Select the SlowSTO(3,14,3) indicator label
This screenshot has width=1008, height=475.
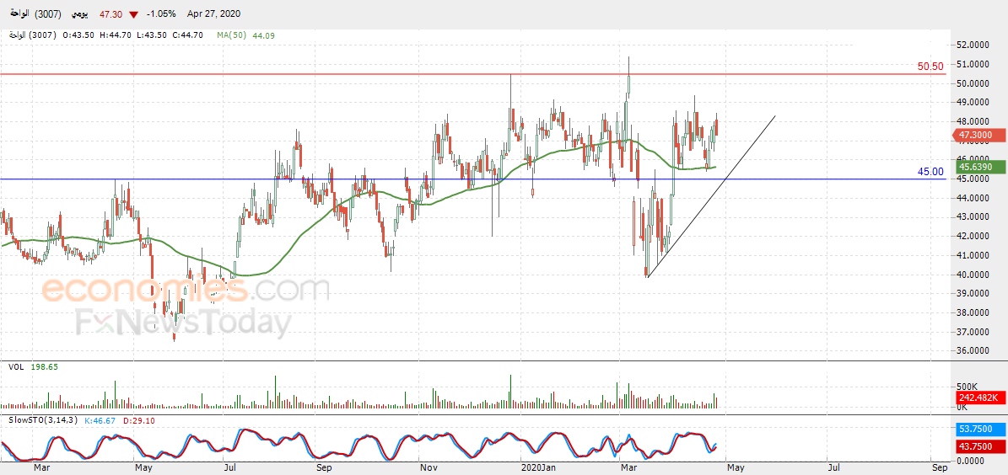pyautogui.click(x=42, y=420)
